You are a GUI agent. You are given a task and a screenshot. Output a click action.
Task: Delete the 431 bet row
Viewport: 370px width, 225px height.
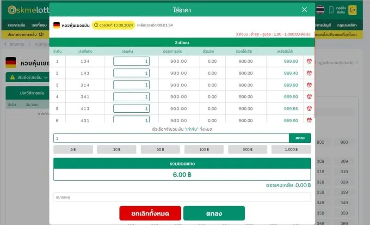(309, 120)
